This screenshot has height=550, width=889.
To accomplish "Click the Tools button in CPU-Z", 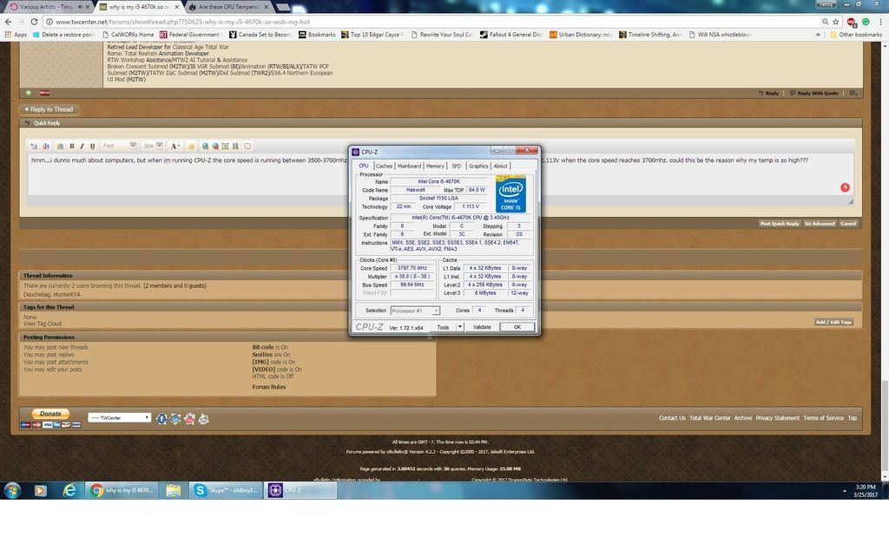I will (443, 327).
